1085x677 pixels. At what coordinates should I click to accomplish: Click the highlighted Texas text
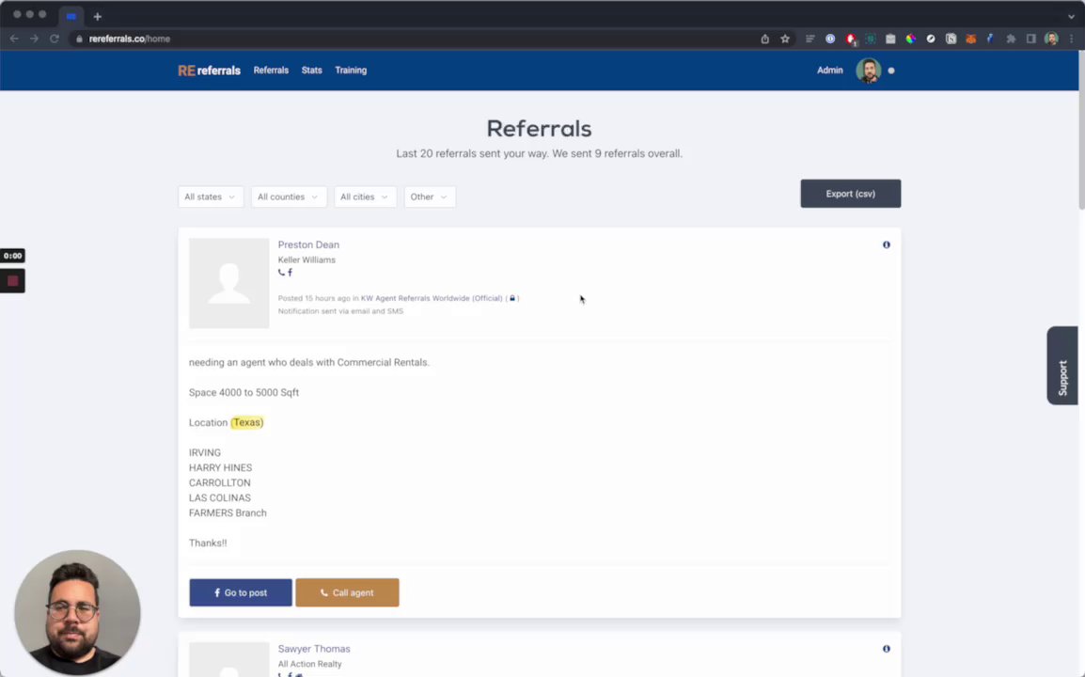coord(247,422)
